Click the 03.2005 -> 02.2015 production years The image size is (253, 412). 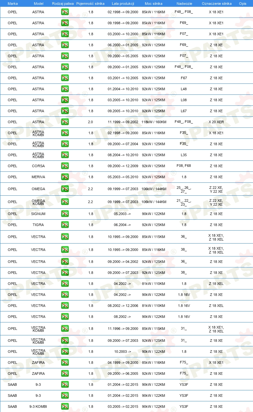coord(123,407)
